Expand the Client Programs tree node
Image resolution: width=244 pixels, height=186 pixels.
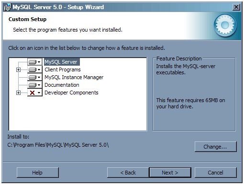18,70
